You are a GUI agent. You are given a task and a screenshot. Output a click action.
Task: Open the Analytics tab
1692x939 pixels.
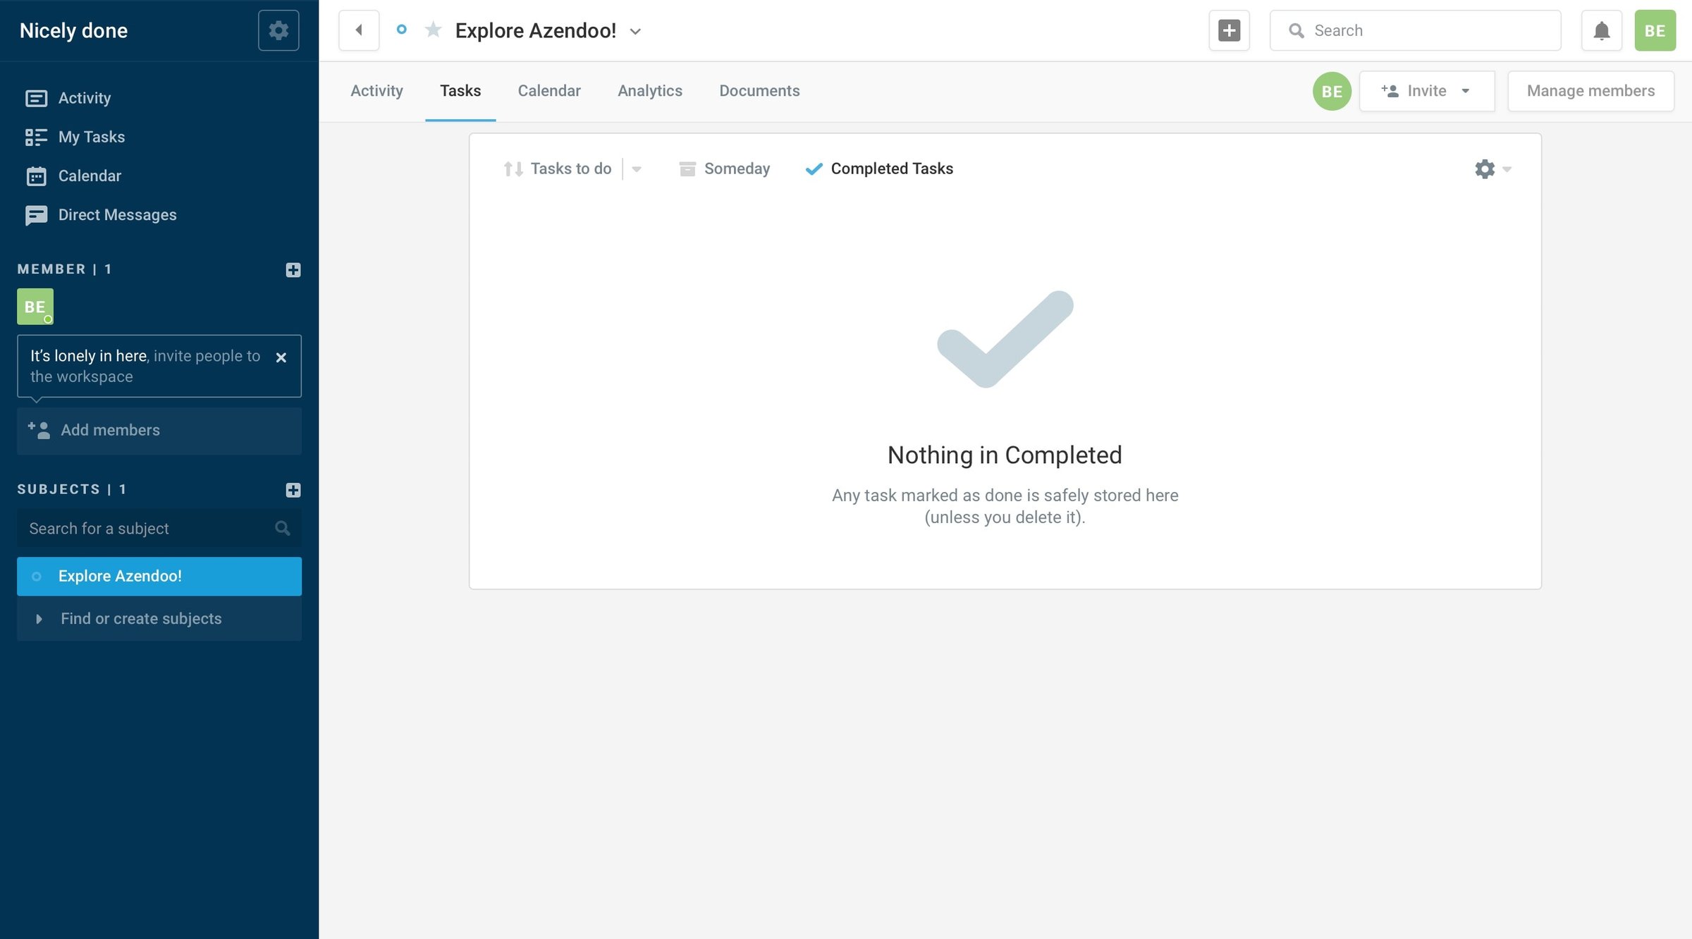(x=650, y=91)
